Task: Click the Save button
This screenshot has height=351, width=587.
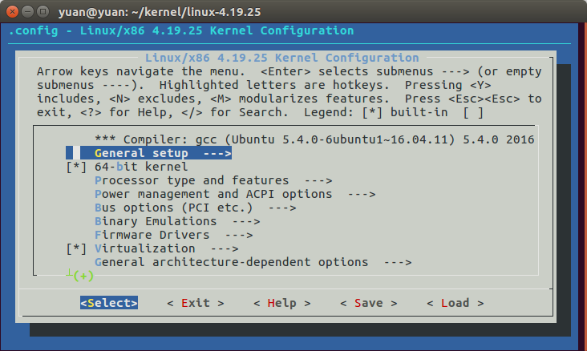Action: pyautogui.click(x=369, y=303)
